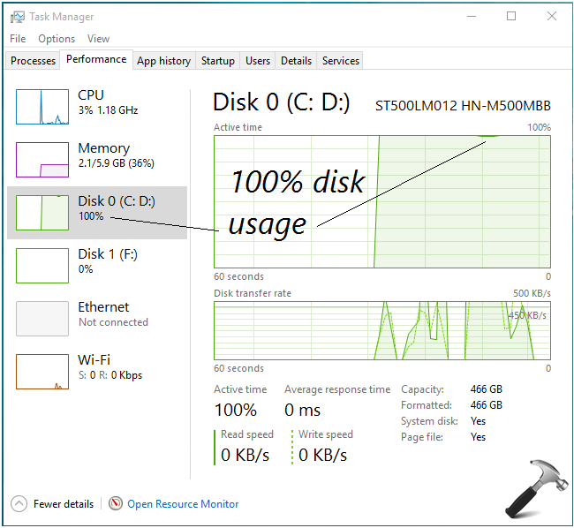This screenshot has height=528, width=574.
Task: Select the CPU mini graph thumbnail
Action: [x=42, y=107]
